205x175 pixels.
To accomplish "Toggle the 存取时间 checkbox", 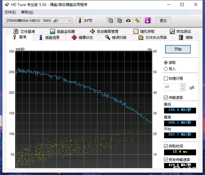I will (x=166, y=146).
